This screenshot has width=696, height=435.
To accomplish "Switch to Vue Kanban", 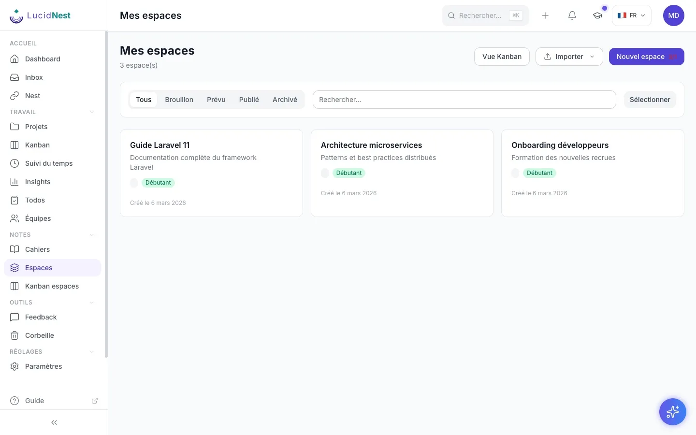I will tap(502, 57).
